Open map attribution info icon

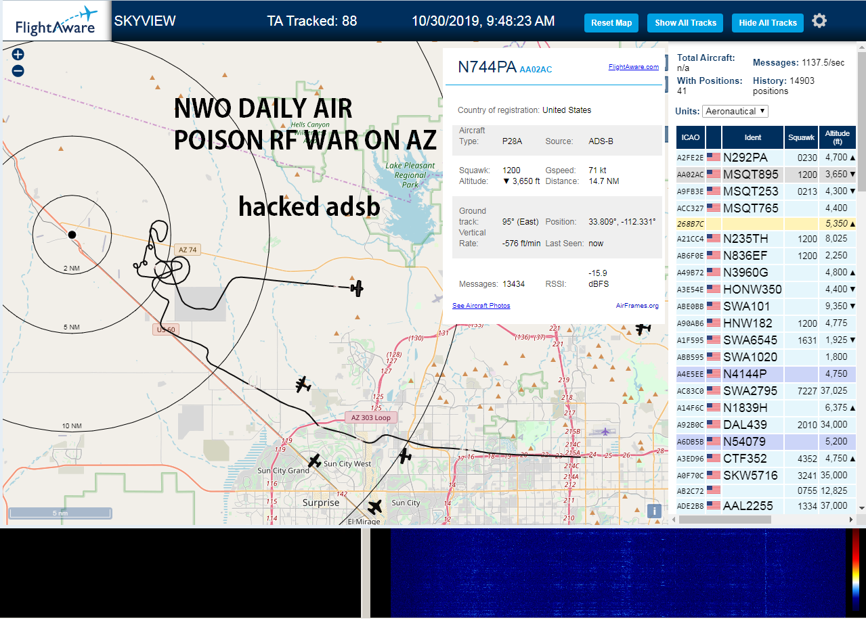click(654, 511)
